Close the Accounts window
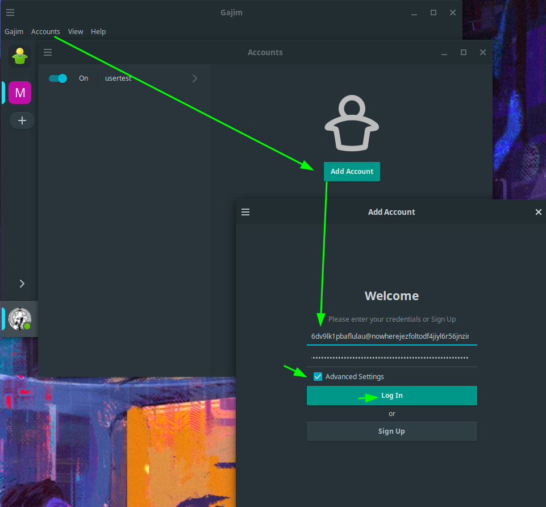Screen dimensions: 546x507 click(x=482, y=52)
